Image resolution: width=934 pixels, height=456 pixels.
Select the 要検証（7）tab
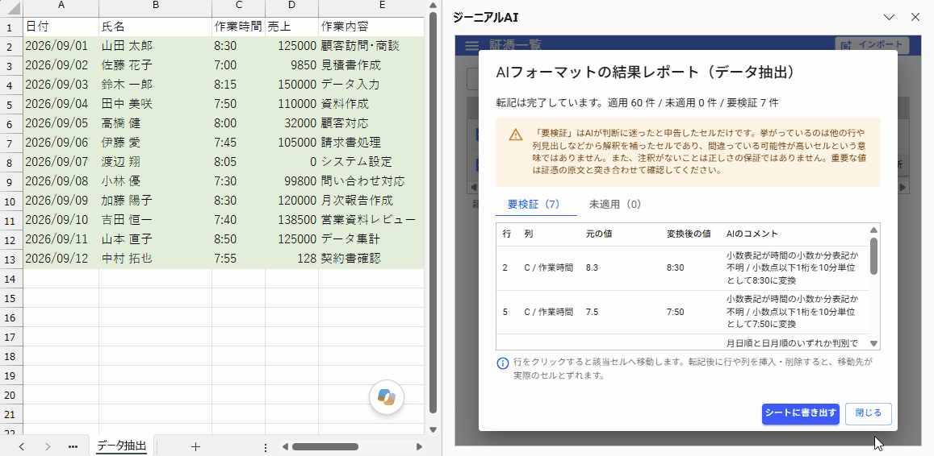click(534, 204)
